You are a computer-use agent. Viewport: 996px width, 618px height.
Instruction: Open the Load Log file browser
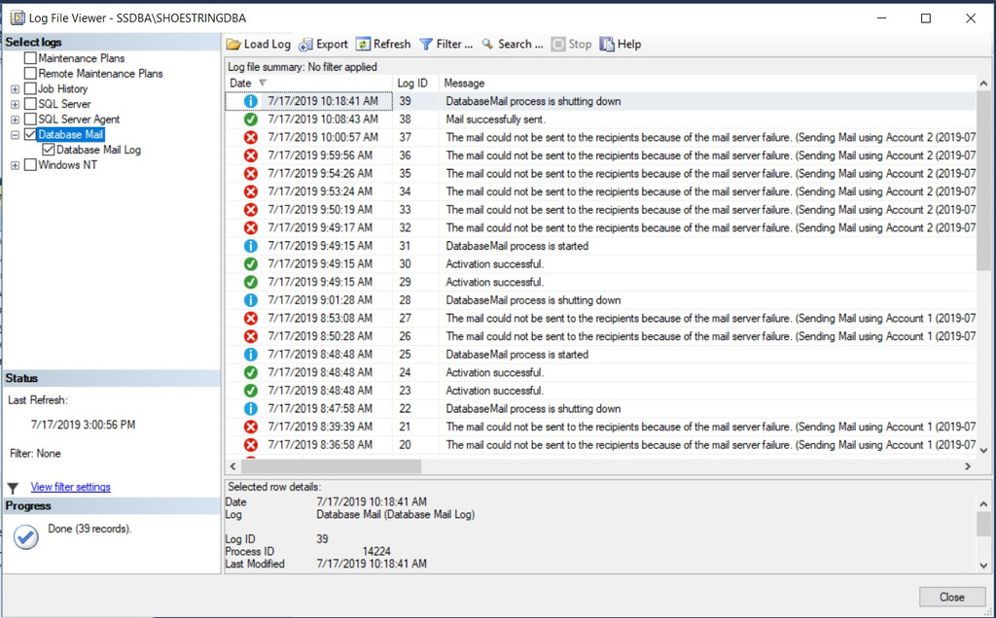click(x=257, y=44)
